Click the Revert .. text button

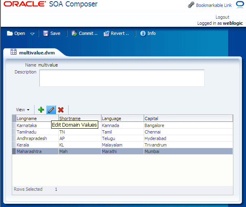(x=120, y=33)
